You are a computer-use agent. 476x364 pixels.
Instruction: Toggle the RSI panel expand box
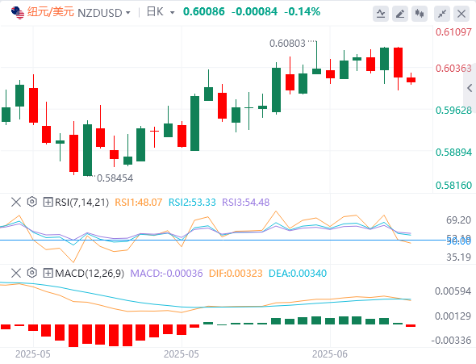point(48,202)
